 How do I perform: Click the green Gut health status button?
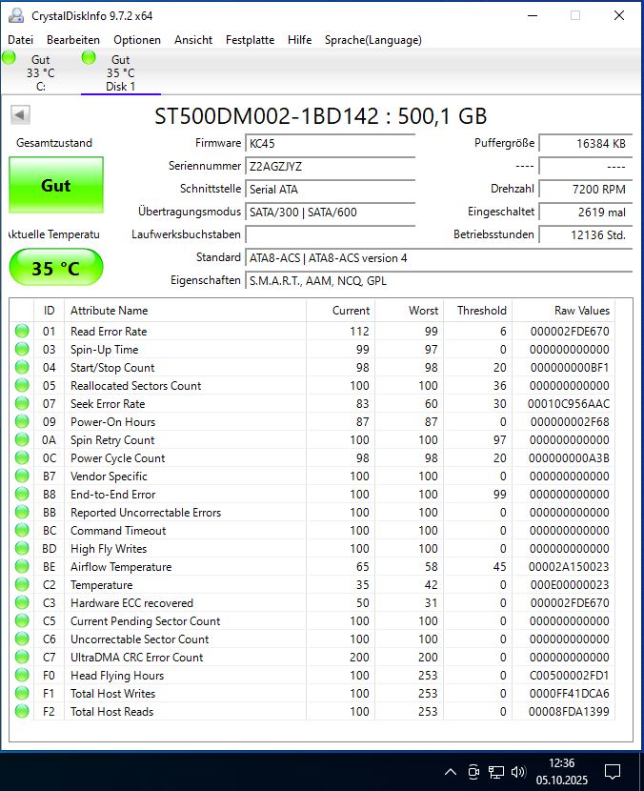56,185
